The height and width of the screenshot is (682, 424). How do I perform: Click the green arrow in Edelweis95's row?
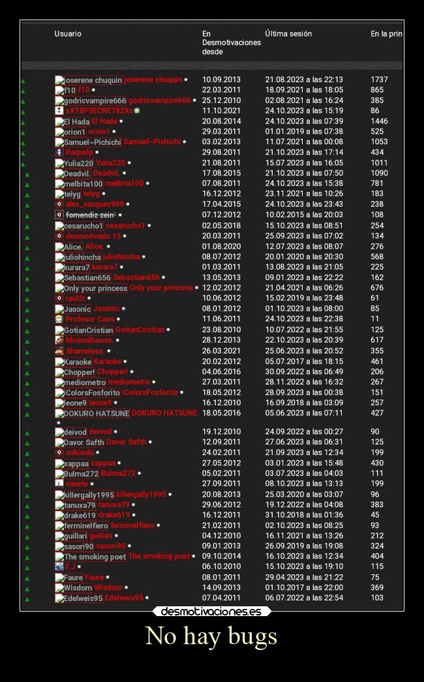point(27,598)
